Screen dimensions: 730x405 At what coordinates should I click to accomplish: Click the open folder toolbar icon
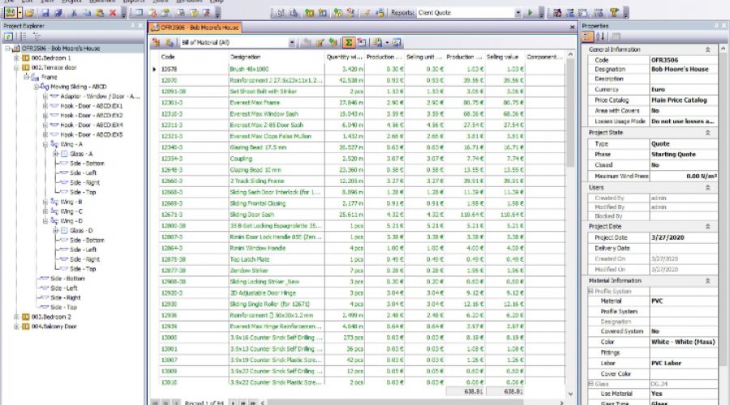tap(29, 12)
